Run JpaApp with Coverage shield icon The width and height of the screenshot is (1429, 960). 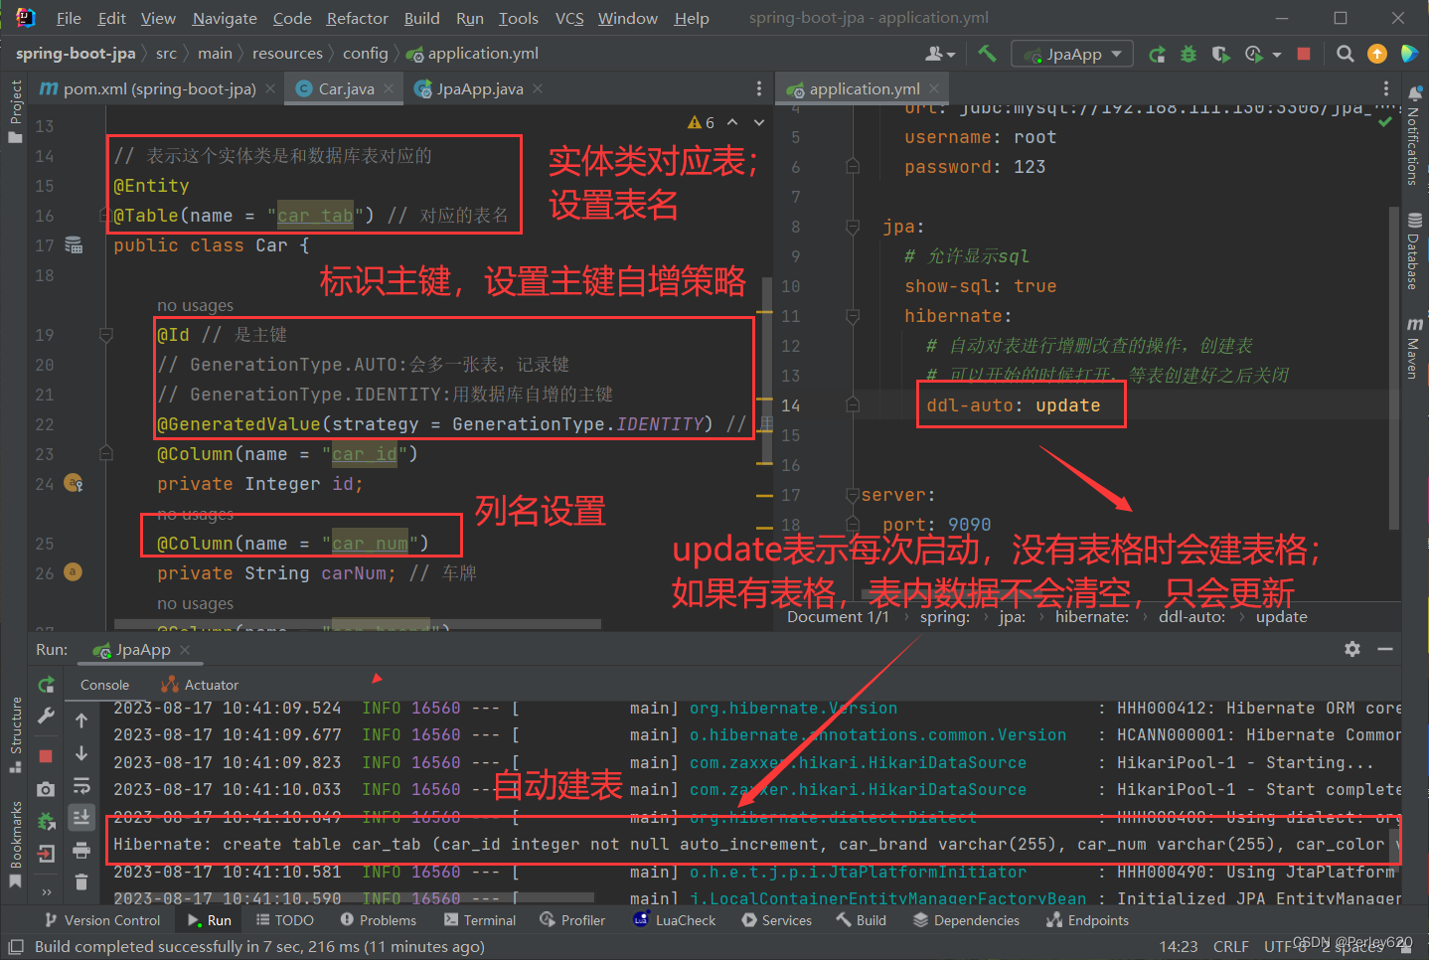pos(1221,54)
